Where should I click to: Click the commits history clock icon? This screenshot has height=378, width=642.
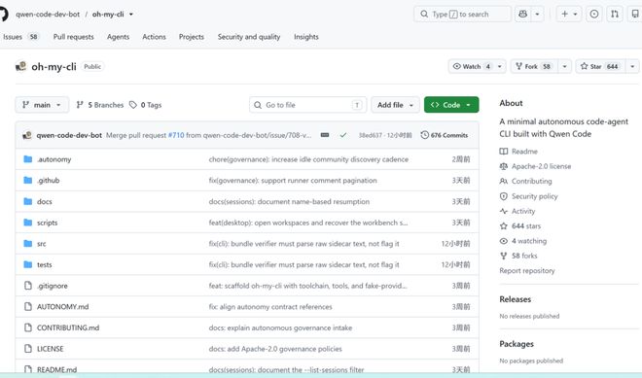point(424,135)
